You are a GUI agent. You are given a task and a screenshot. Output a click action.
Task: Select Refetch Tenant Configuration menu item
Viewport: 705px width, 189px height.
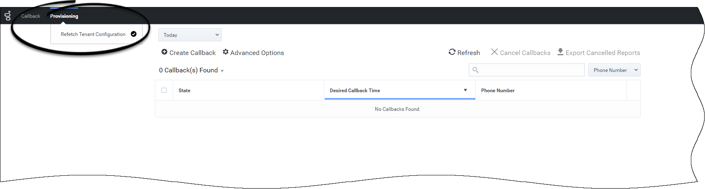[x=93, y=34]
